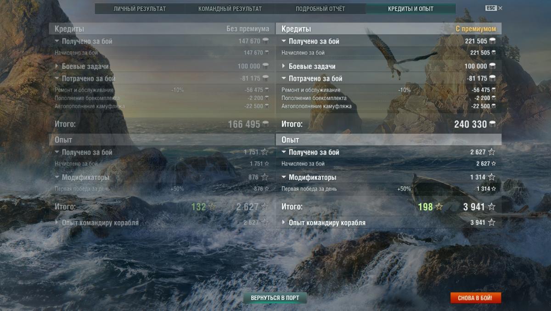The width and height of the screenshot is (551, 311).
Task: Click the Вернуться в порт button
Action: (x=275, y=298)
